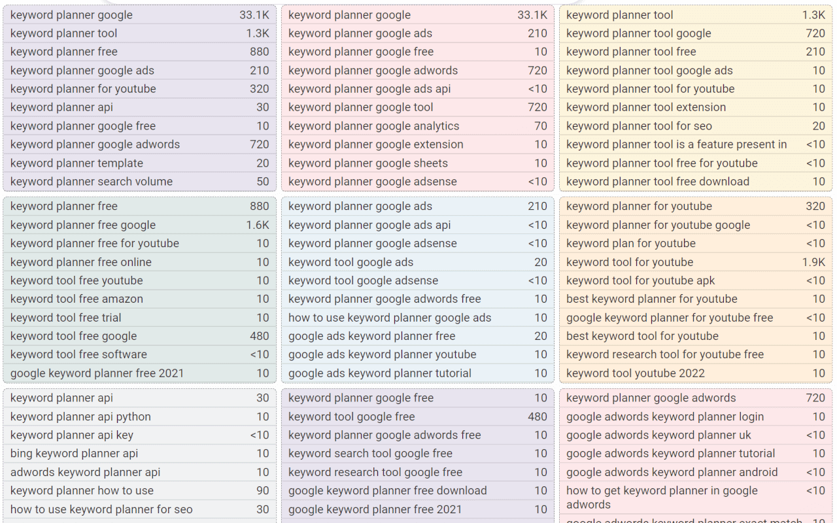837x523 pixels.
Task: Select 'keyword tool free amazon' keyword
Action: 77,299
